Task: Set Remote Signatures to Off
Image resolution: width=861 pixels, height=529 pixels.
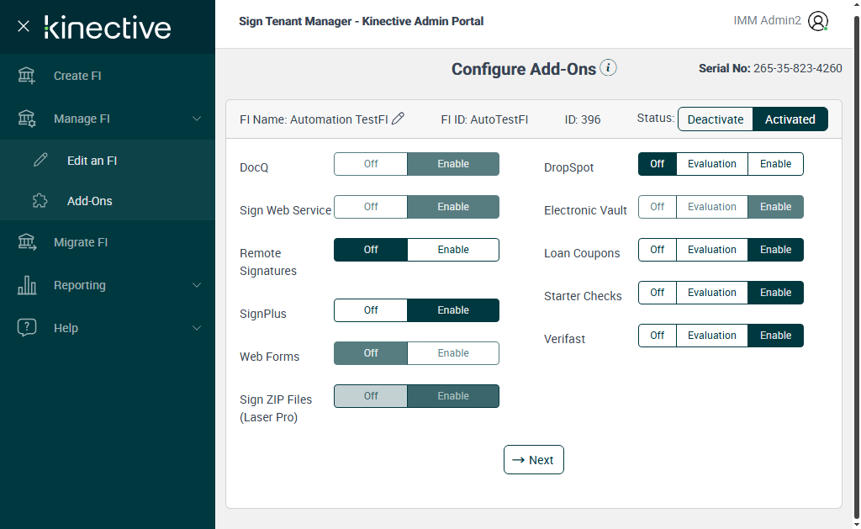Action: point(371,250)
